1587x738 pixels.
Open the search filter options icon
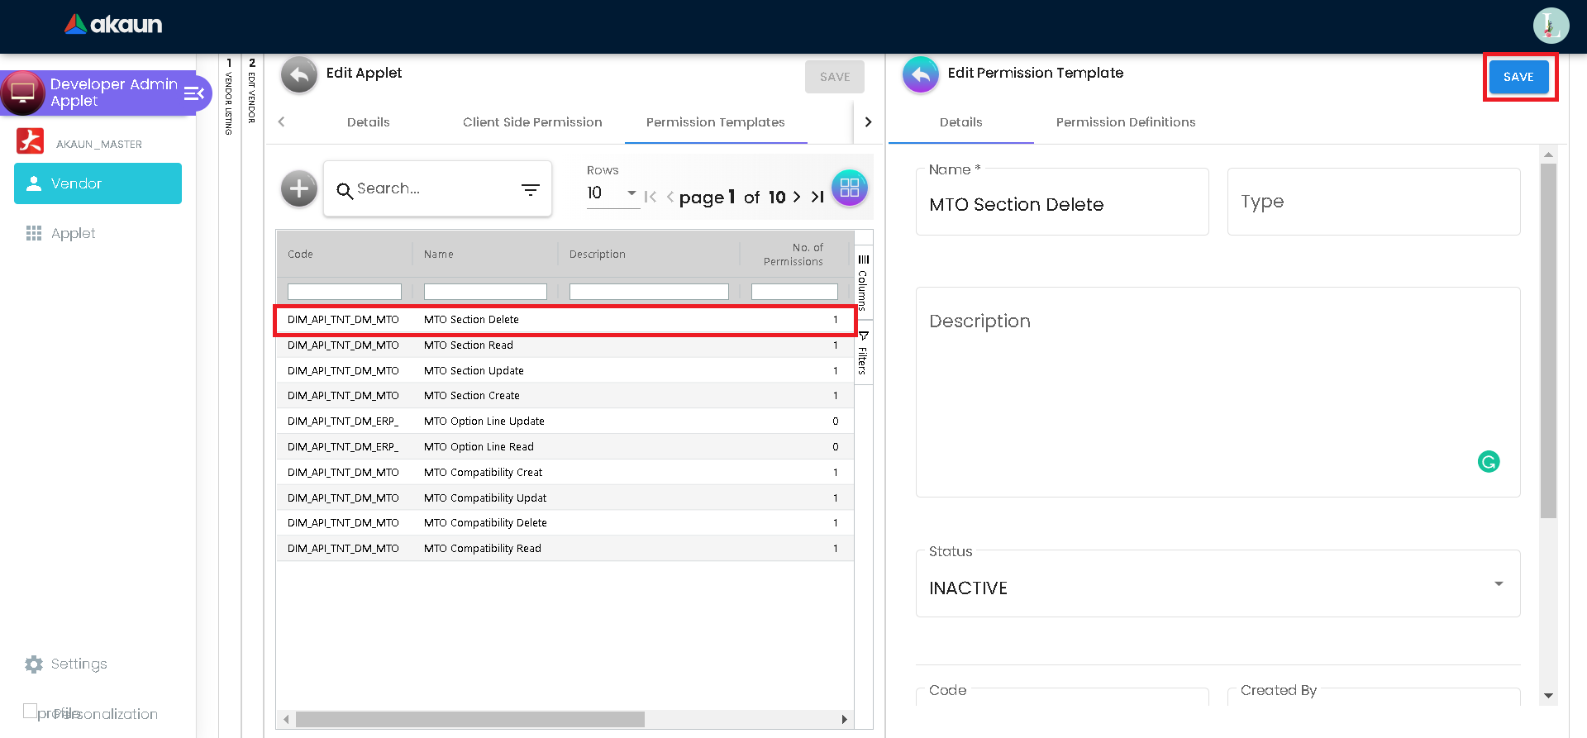(530, 190)
